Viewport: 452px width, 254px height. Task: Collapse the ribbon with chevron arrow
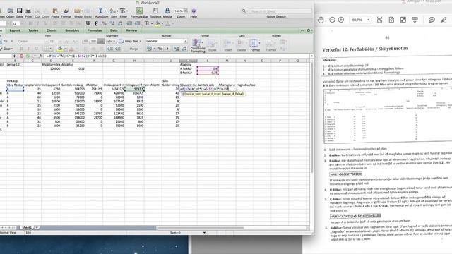pyautogui.click(x=302, y=30)
